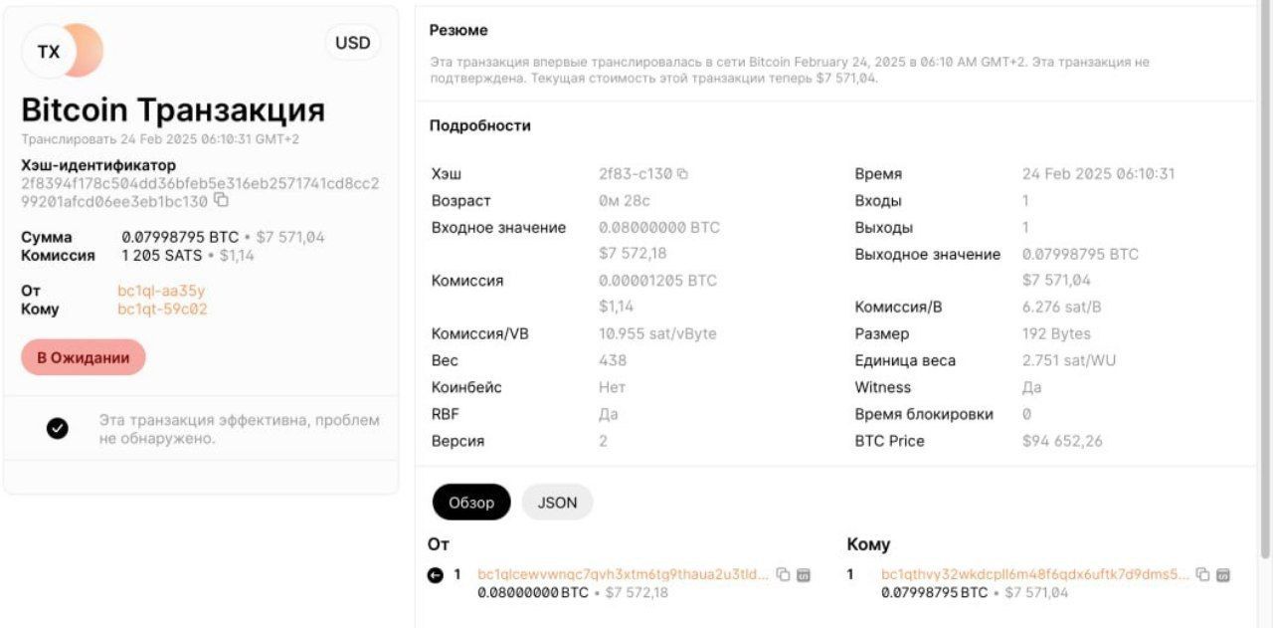Copy the full hash identifier with copy icon
Screen dimensions: 1273x628
point(220,200)
